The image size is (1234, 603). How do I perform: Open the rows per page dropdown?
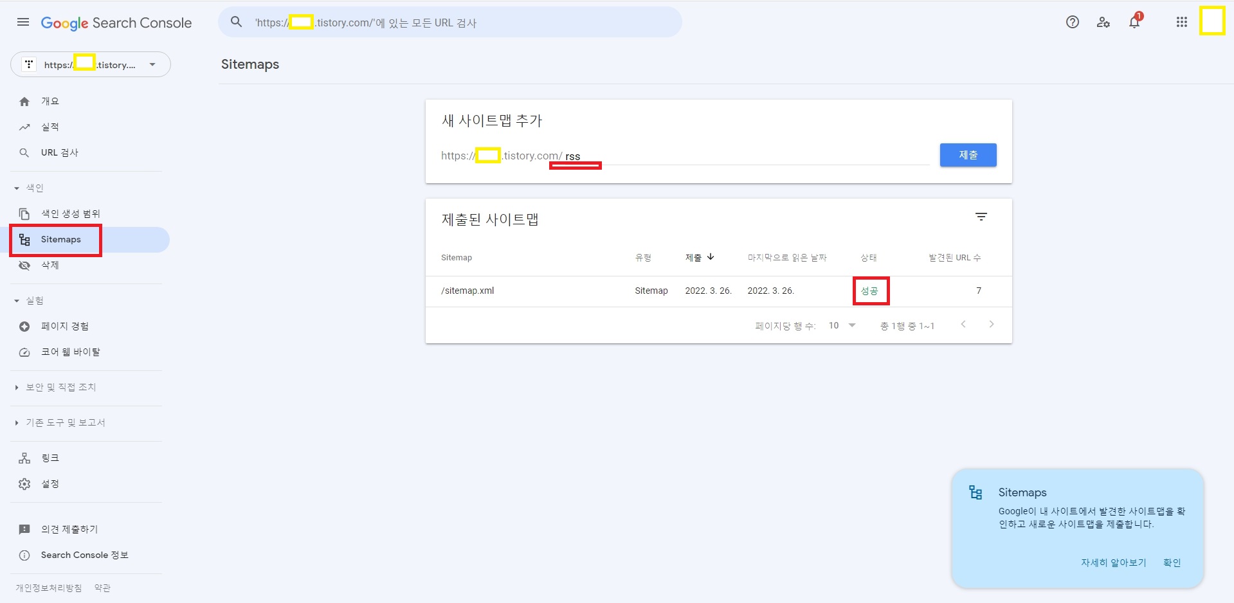pyautogui.click(x=842, y=326)
